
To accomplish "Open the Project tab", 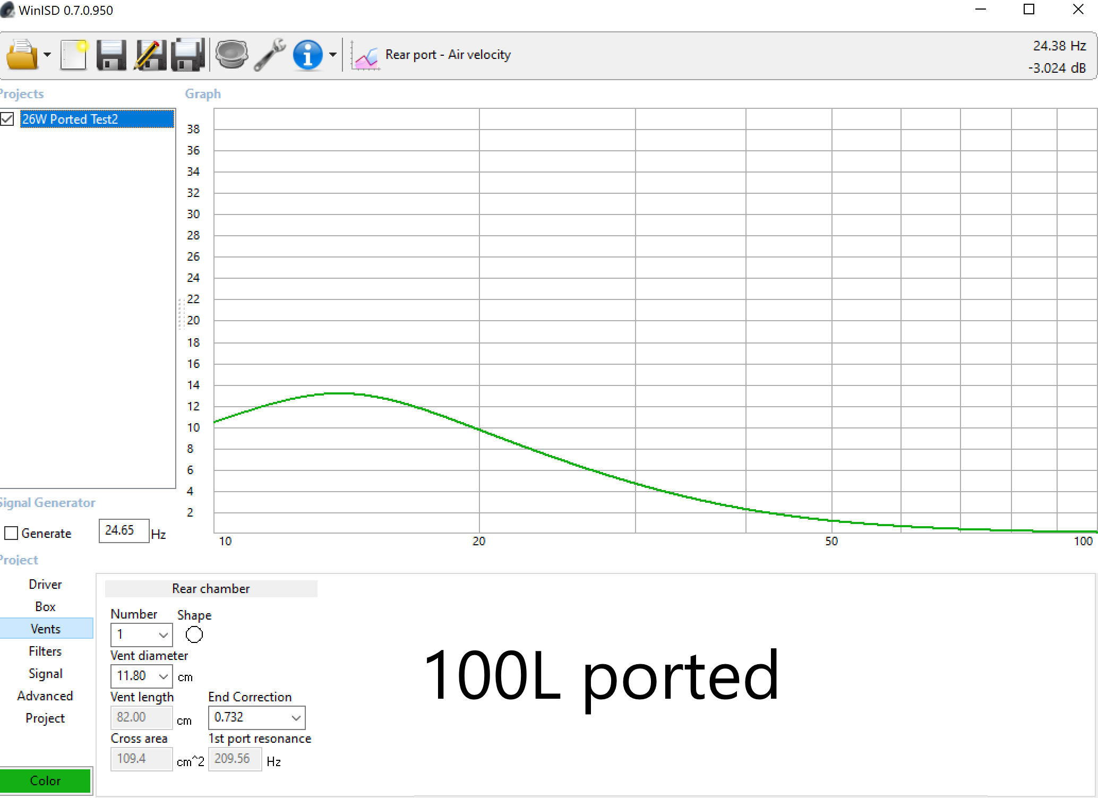I will (45, 718).
